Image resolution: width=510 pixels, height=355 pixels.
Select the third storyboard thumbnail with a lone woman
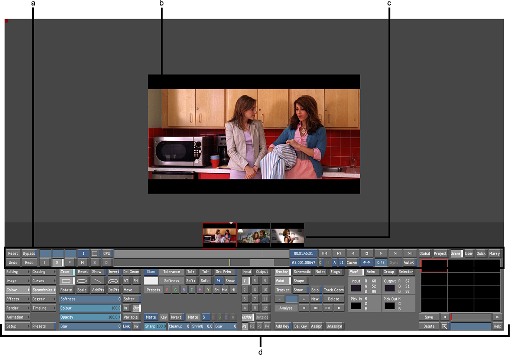point(288,235)
